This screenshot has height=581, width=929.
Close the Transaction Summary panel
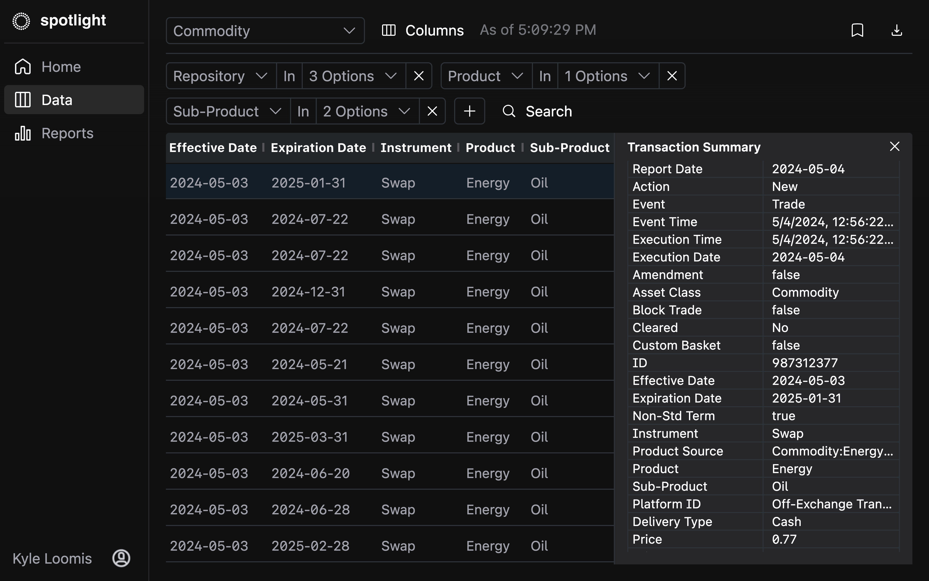click(x=895, y=146)
